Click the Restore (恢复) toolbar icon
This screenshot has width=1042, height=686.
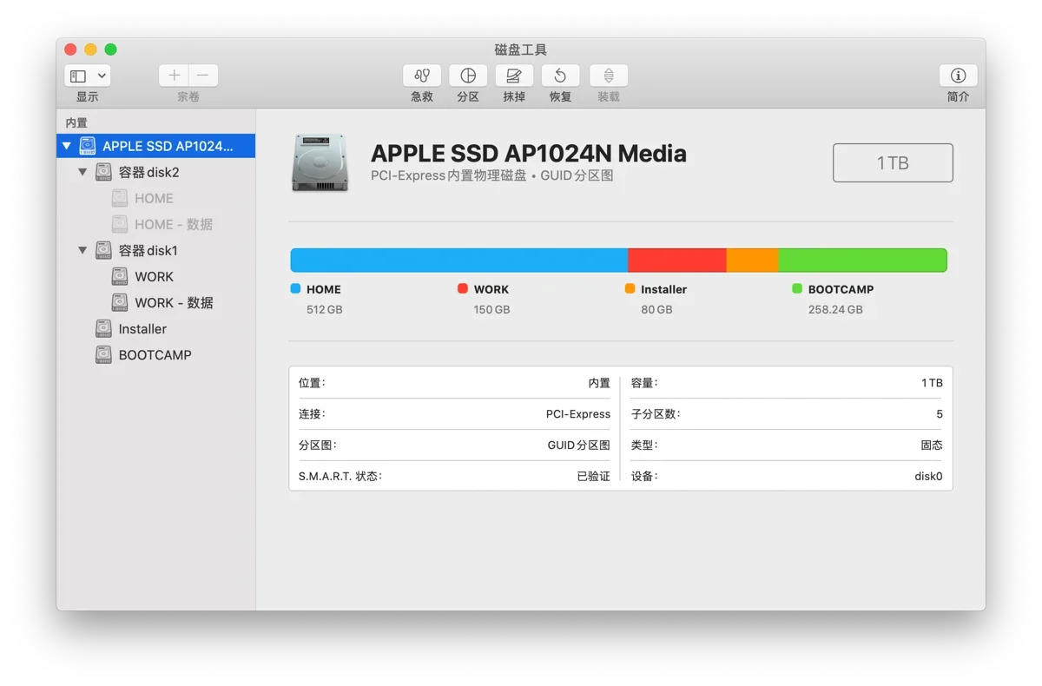click(560, 76)
